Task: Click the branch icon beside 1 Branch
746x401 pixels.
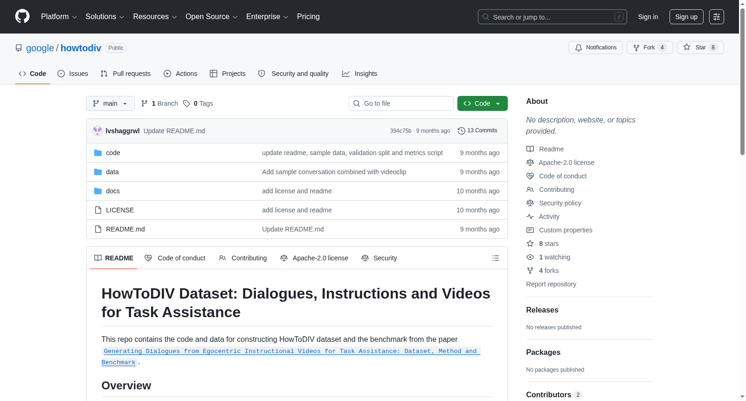Action: click(x=145, y=103)
